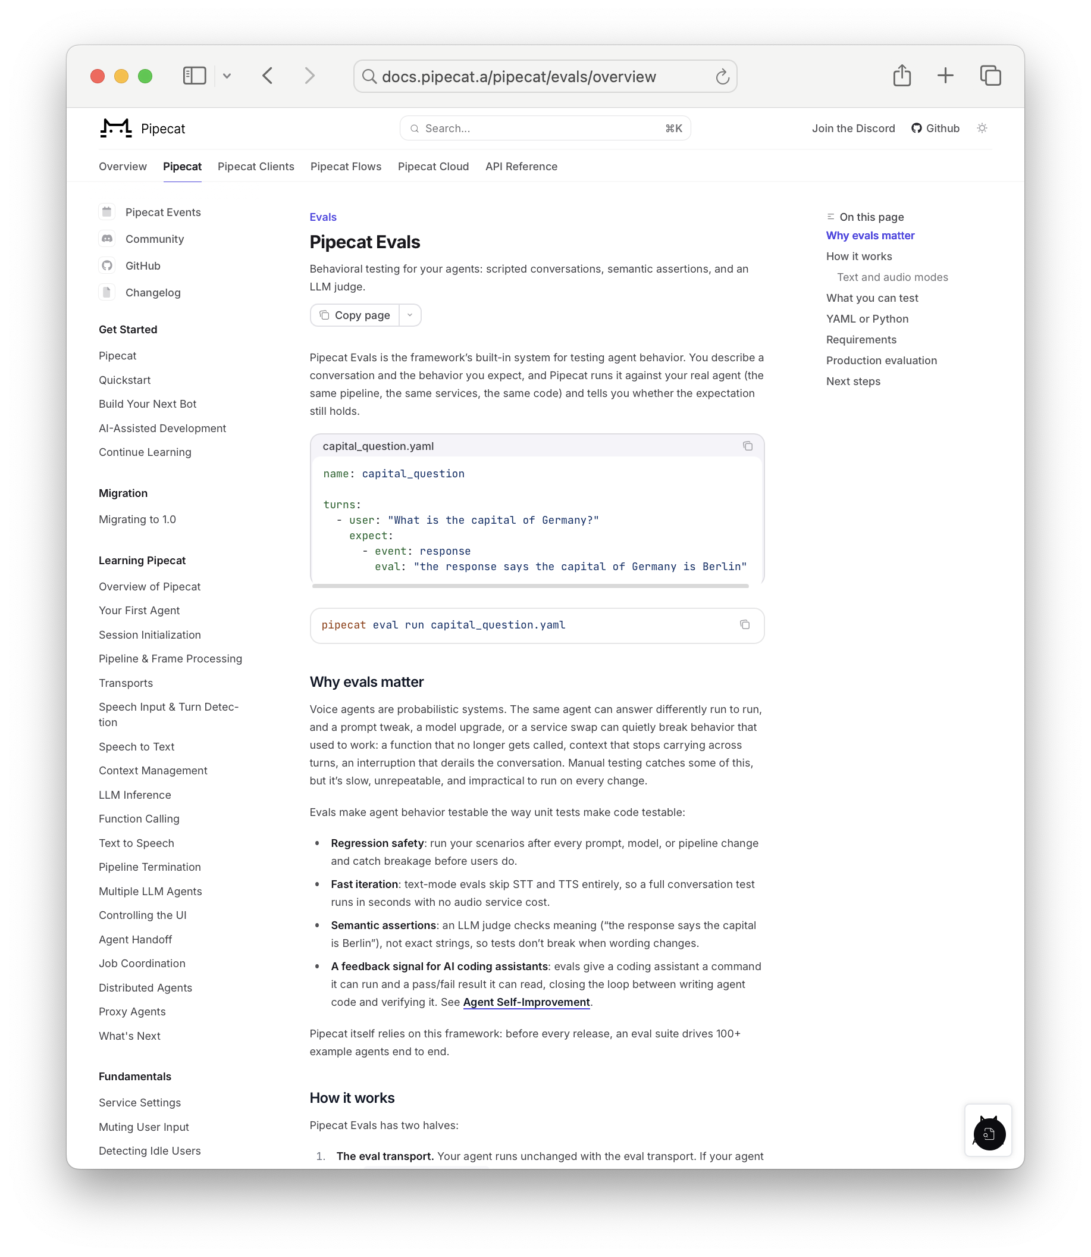Show the tab overview icon
This screenshot has width=1091, height=1257.
pos(990,76)
